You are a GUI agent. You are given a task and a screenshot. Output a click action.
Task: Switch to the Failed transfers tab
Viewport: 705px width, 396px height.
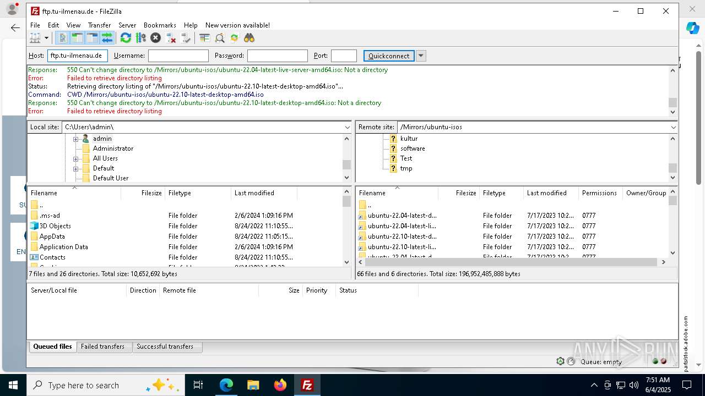coord(103,346)
